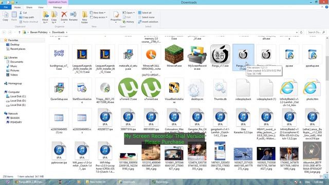Screen dimensions: 329x185
Task: Select BAWAN under Network
Action: coord(15,118)
